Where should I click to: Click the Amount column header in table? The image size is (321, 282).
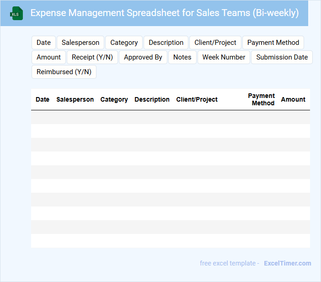pos(293,99)
